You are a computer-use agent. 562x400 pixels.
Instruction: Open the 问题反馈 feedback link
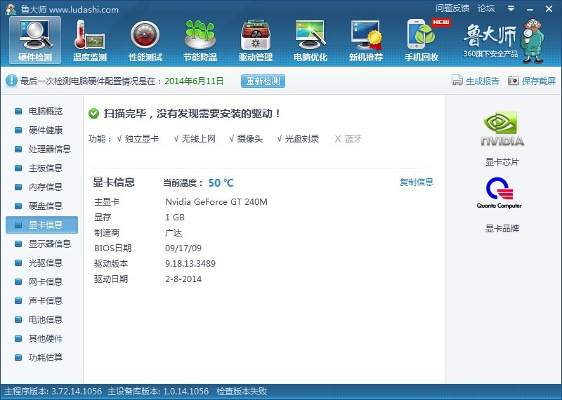tap(452, 8)
